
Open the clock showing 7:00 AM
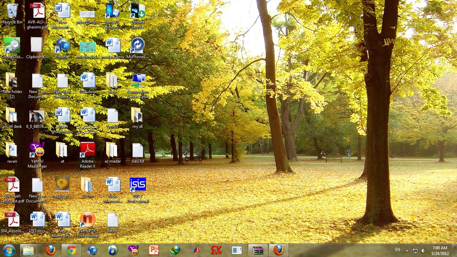coord(440,250)
